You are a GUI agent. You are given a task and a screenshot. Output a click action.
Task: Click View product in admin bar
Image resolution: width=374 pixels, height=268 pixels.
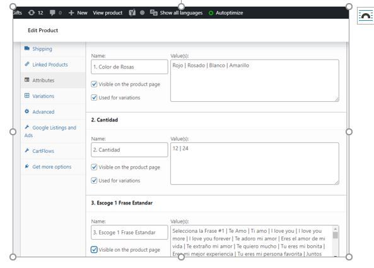(108, 13)
